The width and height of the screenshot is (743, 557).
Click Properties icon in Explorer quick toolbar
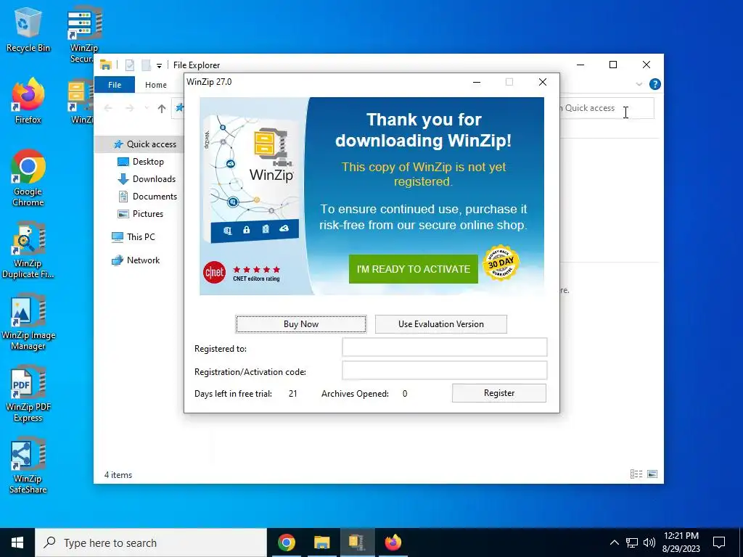[x=129, y=65]
